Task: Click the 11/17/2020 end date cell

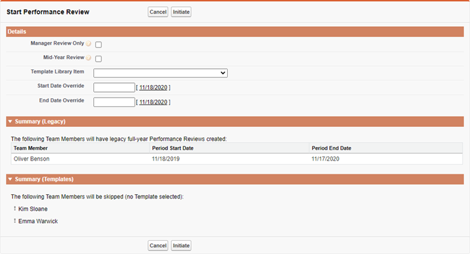Action: 386,159
